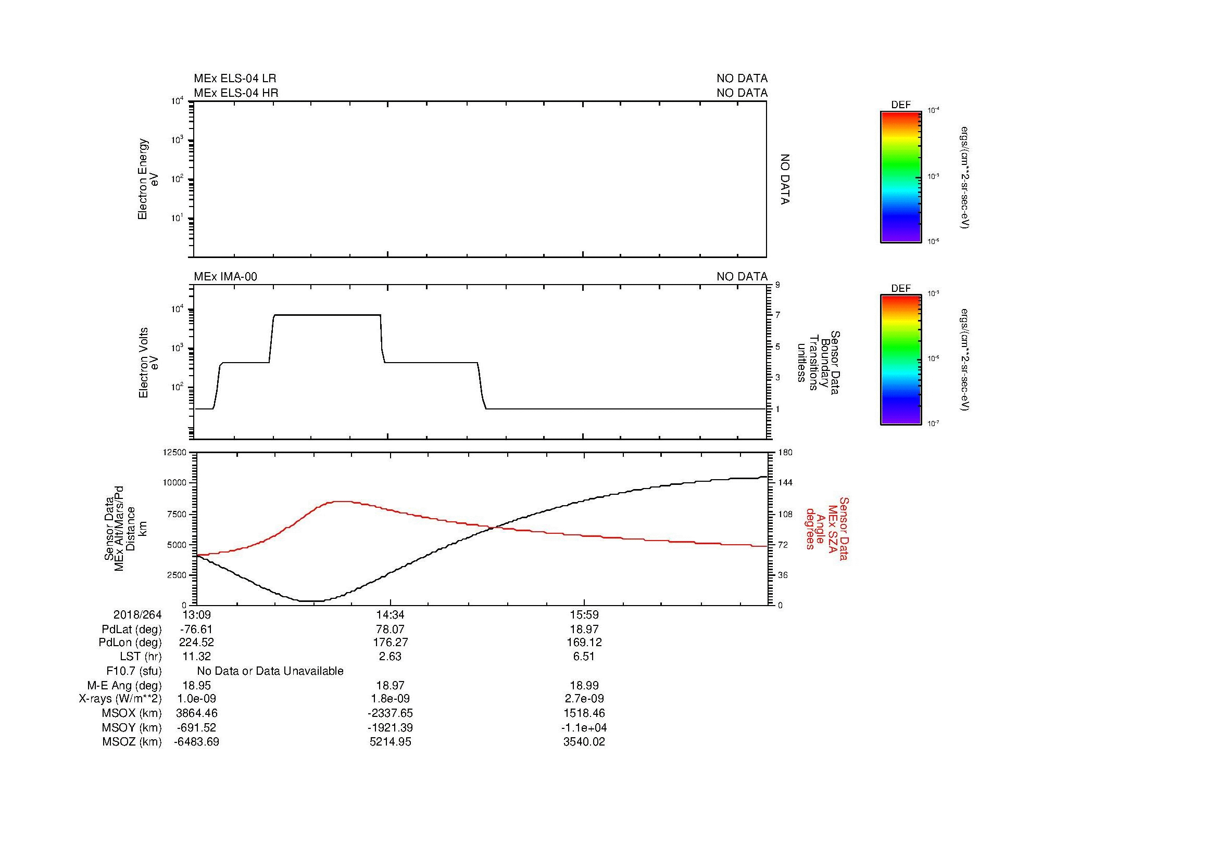Click 'NO DATA' next to MEx IMA-00 row
Viewport: 1218px width, 860px height.
pyautogui.click(x=742, y=277)
